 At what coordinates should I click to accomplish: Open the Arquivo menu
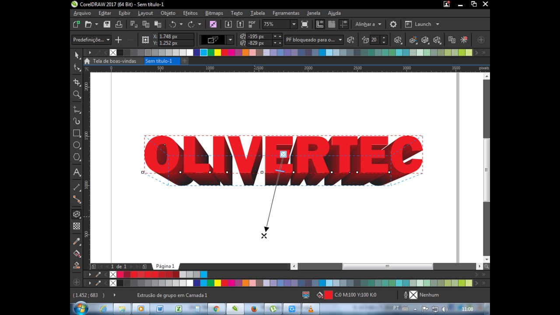click(82, 13)
